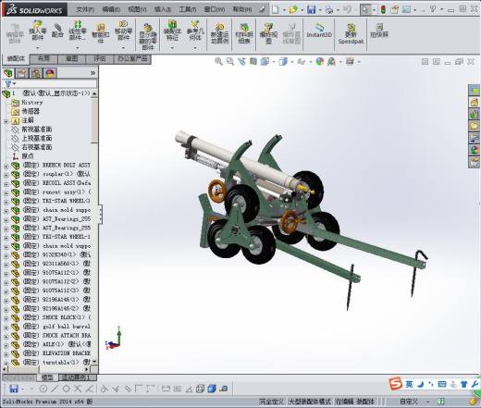Open the PropertyManager panel tab

pyautogui.click(x=22, y=73)
